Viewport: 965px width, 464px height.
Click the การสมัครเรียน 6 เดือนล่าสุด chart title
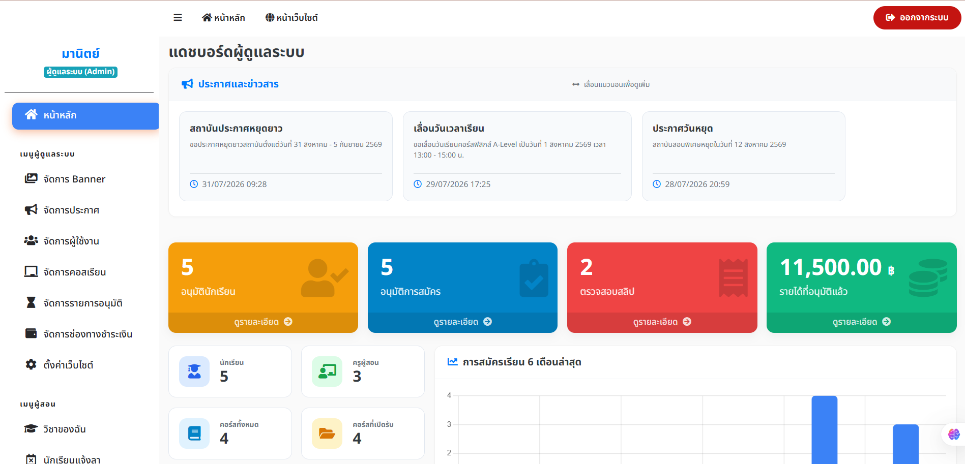[x=522, y=362]
